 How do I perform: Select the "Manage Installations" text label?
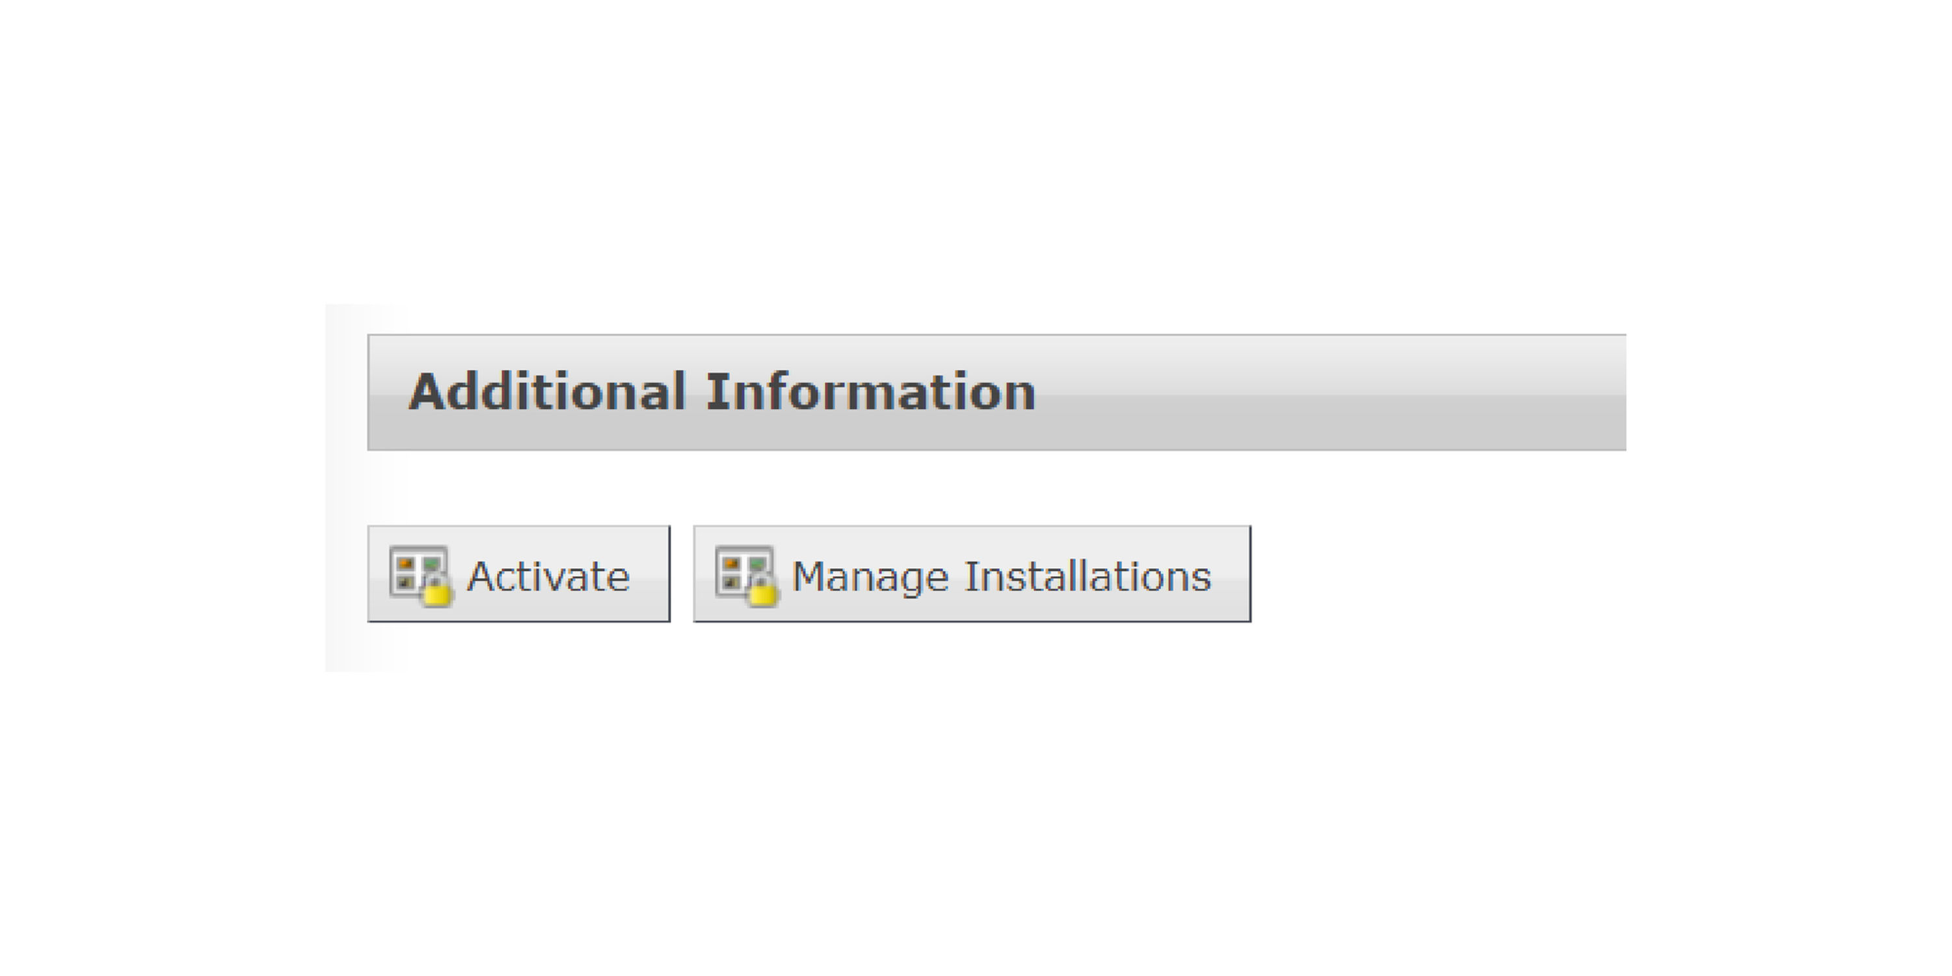[x=1001, y=577]
